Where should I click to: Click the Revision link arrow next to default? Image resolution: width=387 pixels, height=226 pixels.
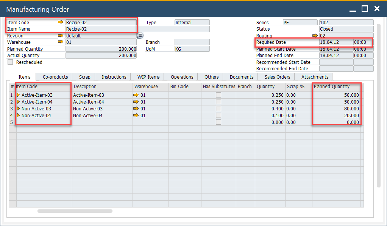[x=61, y=36]
